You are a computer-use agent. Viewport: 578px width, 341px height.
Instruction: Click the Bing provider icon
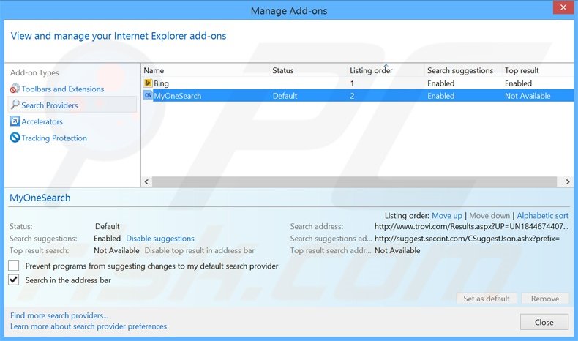tap(148, 83)
